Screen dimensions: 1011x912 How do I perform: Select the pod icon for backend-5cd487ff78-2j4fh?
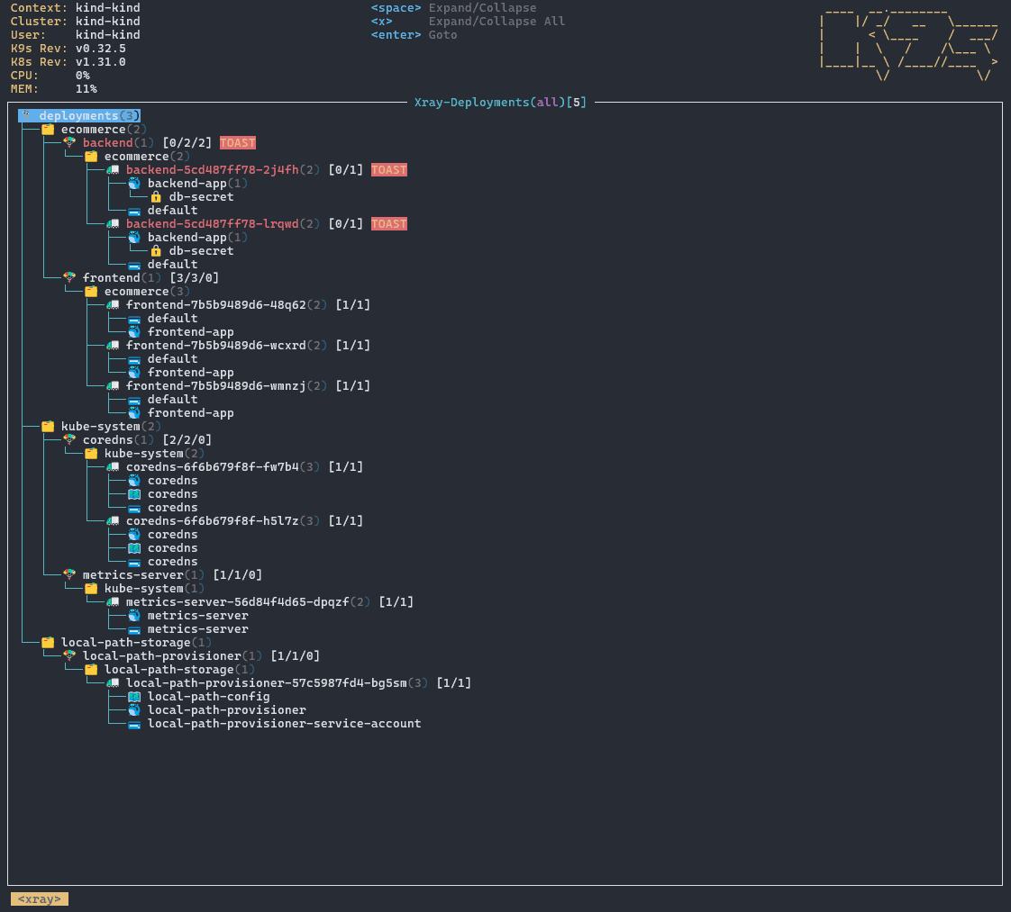click(x=114, y=169)
